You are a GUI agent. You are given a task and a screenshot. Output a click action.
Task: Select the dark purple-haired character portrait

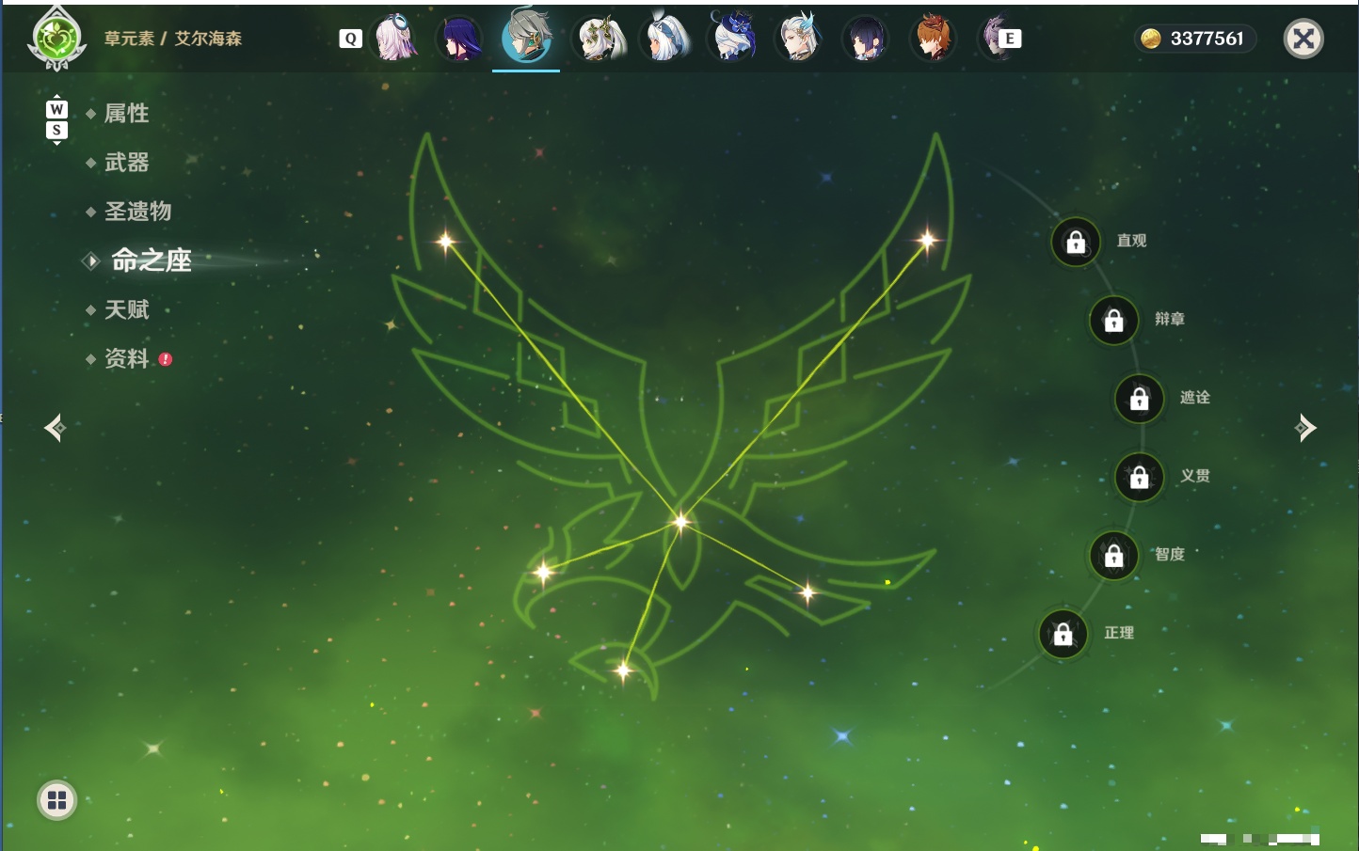click(x=460, y=39)
